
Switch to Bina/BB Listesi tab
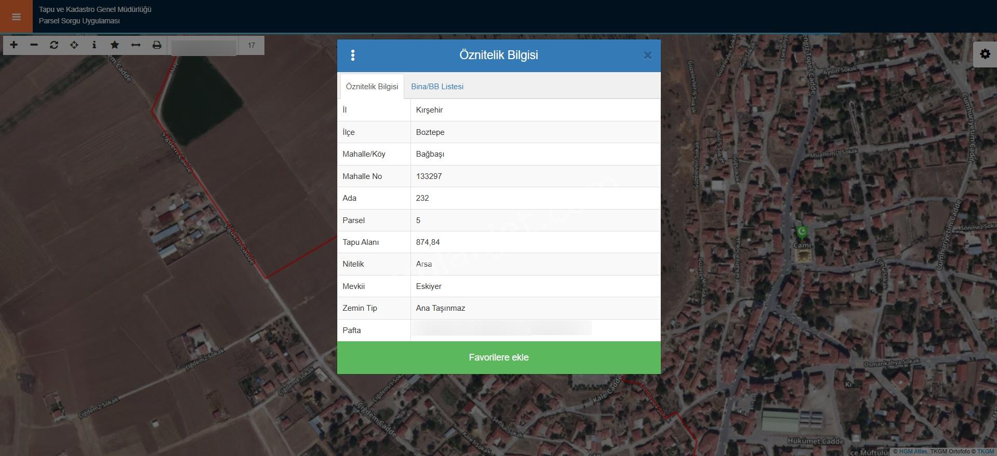[x=437, y=87]
